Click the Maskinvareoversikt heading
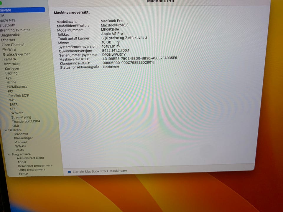283x212 pixels. tap(72, 13)
